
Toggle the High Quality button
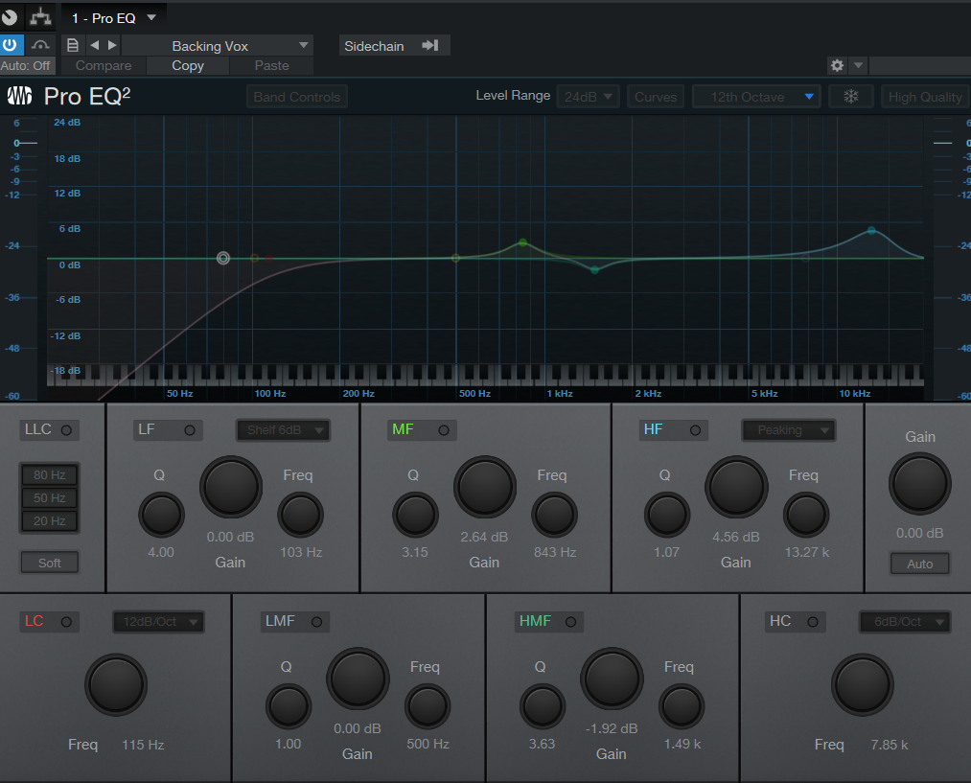(x=925, y=97)
